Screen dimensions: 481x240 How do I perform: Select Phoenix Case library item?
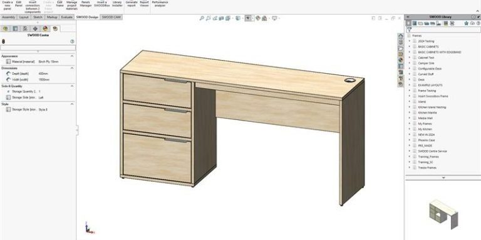(x=426, y=140)
